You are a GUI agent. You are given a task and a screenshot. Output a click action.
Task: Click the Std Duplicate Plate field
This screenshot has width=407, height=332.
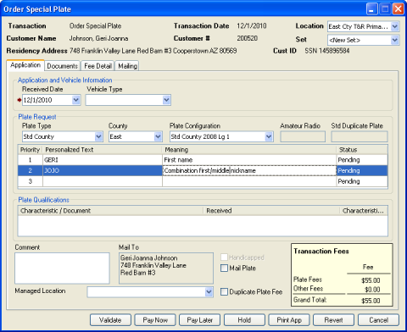[x=360, y=136]
